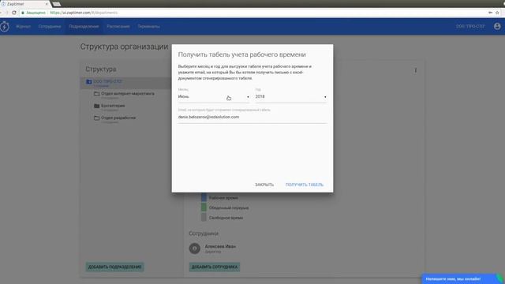Click the secure lock icon in the address bar
The height and width of the screenshot is (284, 505).
(x=23, y=13)
